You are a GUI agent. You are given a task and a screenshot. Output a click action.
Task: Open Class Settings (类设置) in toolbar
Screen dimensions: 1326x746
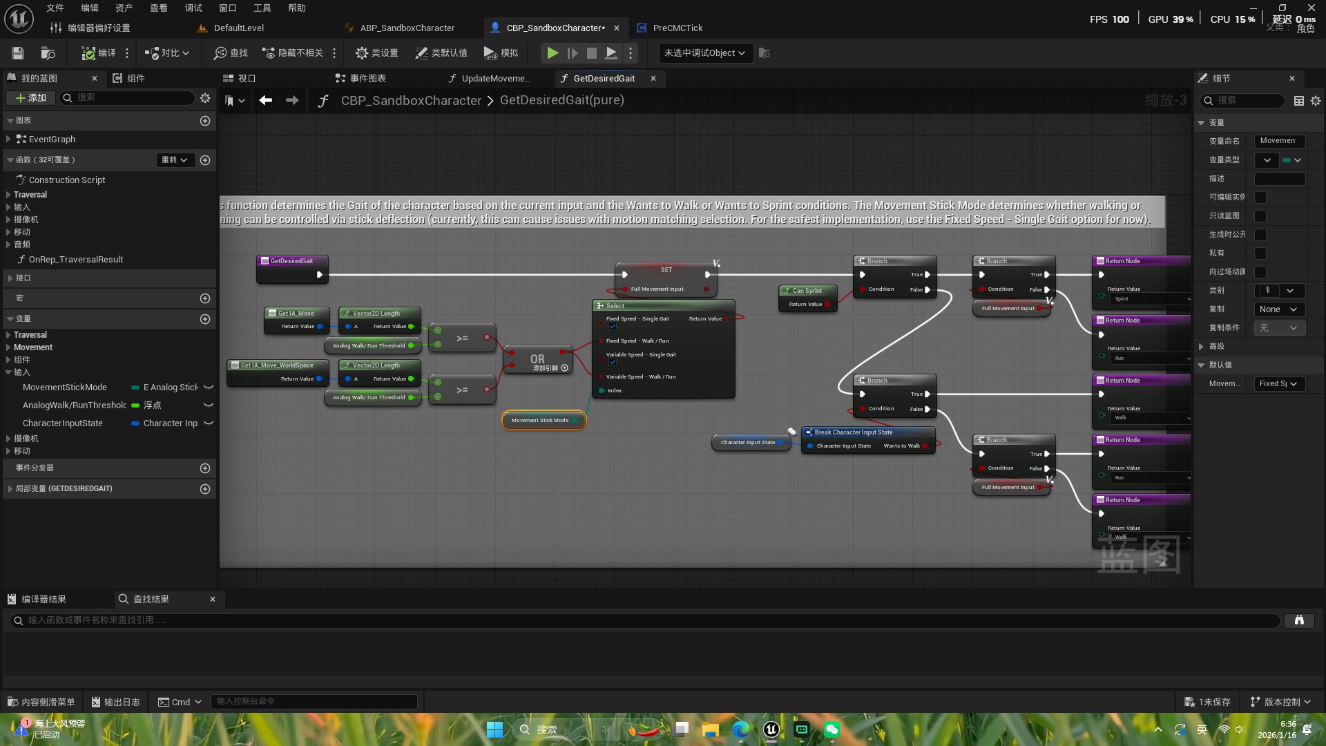pos(376,53)
